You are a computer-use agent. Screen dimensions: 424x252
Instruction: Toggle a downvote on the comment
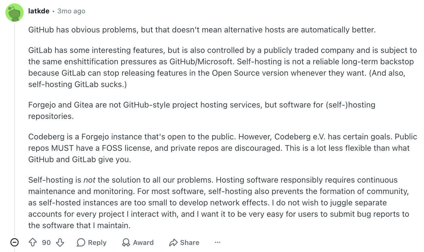pyautogui.click(x=60, y=242)
